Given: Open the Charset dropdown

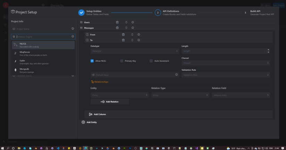Looking at the screenshot, I should [225, 63].
